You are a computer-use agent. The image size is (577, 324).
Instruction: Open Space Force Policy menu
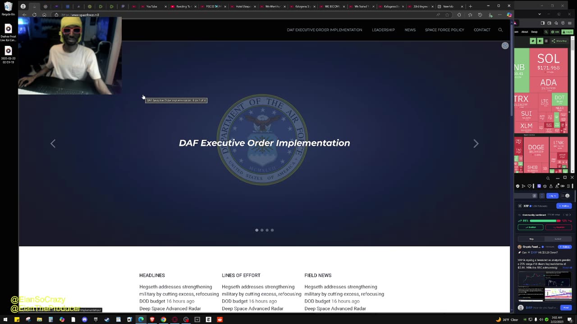point(444,30)
